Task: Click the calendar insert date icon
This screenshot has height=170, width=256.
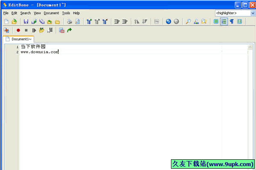Action: point(62,30)
